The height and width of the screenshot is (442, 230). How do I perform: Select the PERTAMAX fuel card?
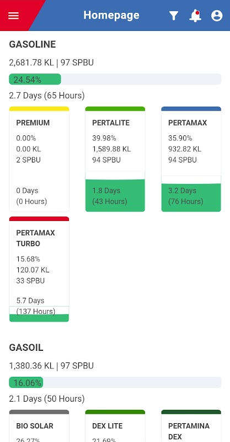tap(191, 159)
